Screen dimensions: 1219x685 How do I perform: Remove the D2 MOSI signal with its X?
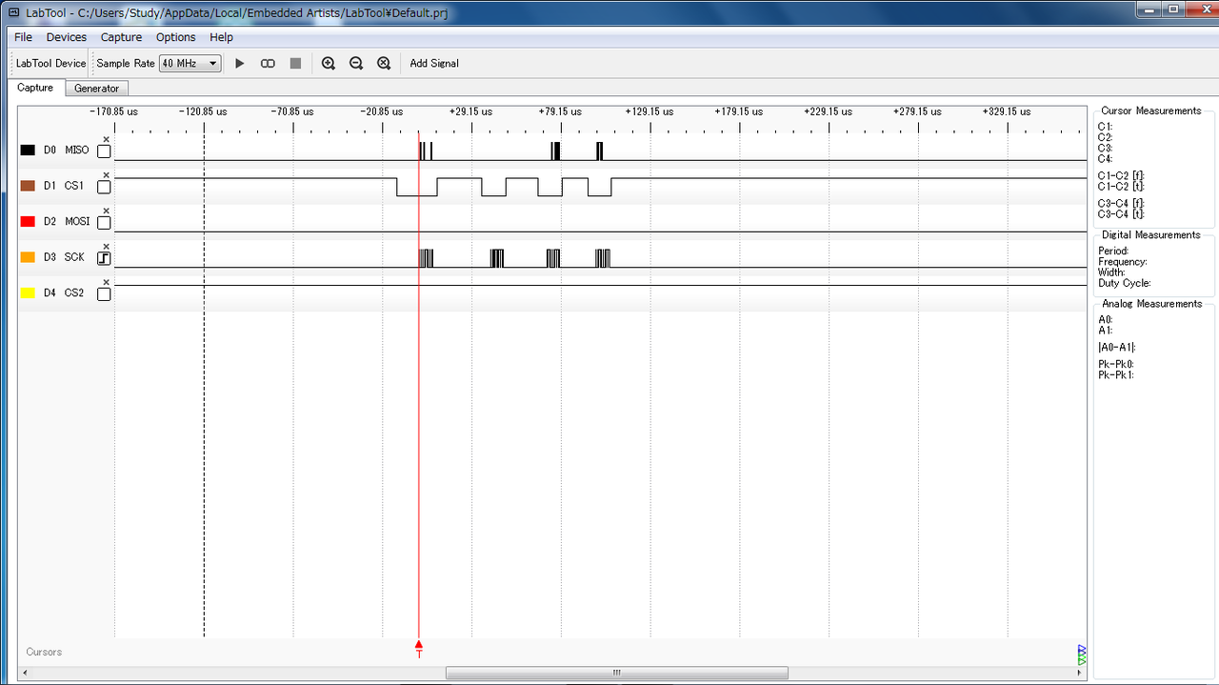pyautogui.click(x=106, y=211)
